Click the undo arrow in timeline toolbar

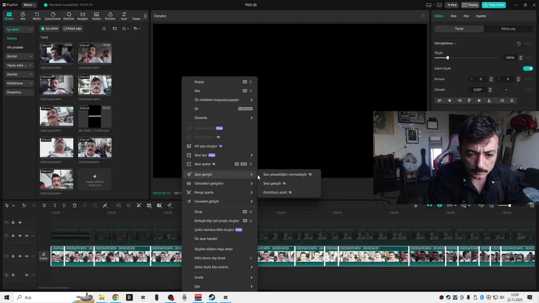(24, 205)
